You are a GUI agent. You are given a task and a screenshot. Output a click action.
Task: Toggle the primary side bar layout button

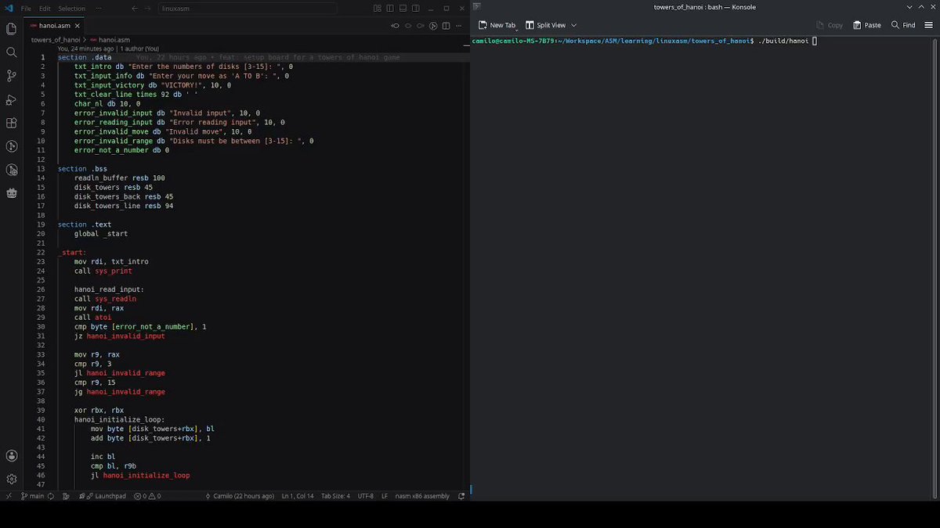point(390,9)
